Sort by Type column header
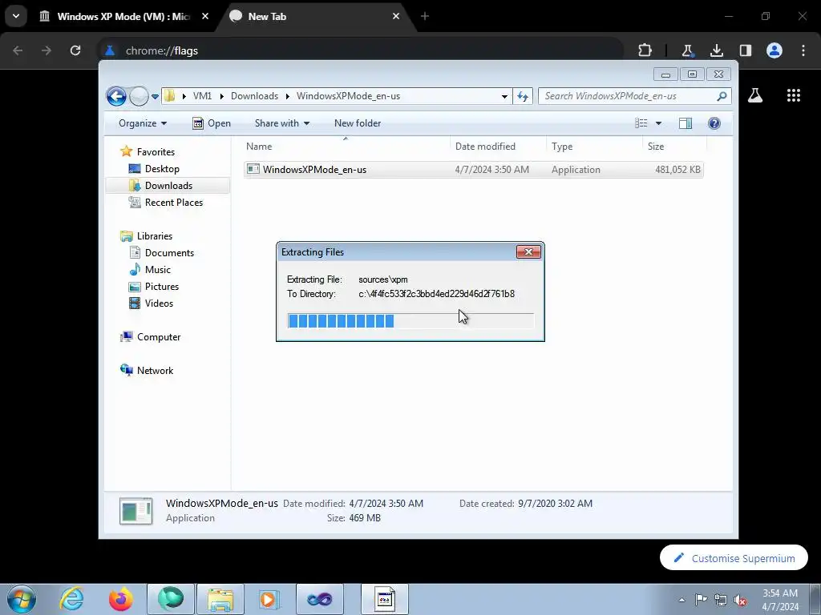821x615 pixels. [594, 147]
